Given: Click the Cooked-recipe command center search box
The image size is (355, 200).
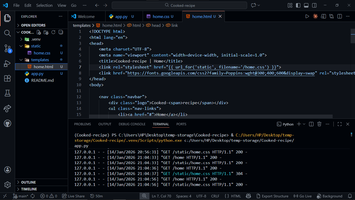Looking at the screenshot, I should (x=179, y=5).
